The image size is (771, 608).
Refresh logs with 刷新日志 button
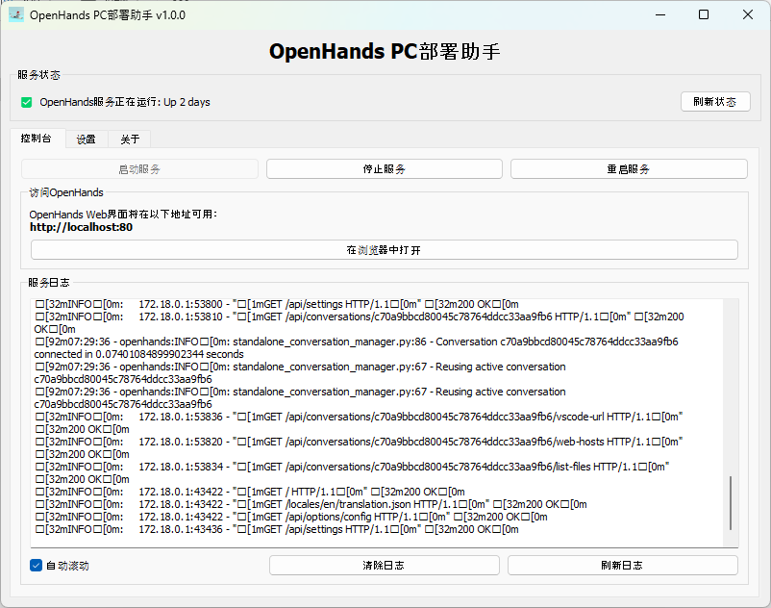pos(622,566)
